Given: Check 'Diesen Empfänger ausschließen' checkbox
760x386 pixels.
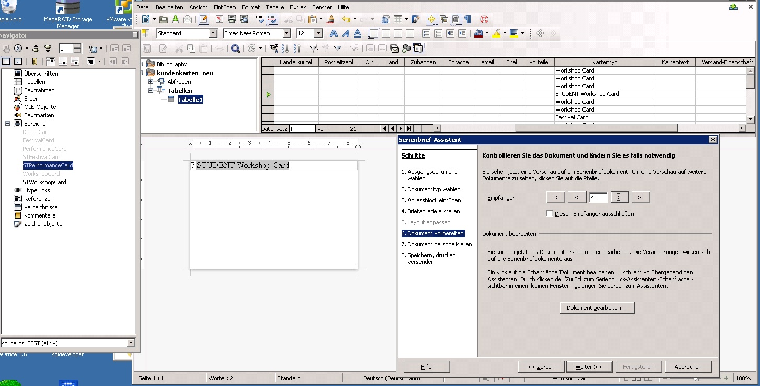Looking at the screenshot, I should (x=549, y=214).
